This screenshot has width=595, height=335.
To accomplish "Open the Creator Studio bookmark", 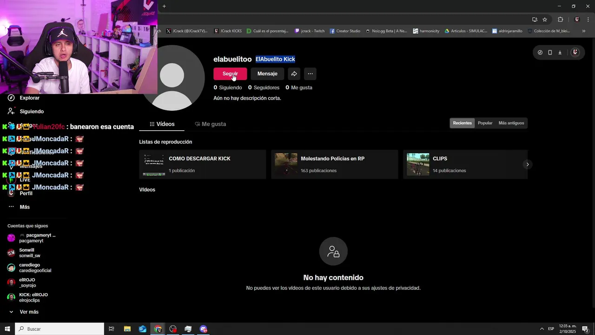I will pos(345,31).
